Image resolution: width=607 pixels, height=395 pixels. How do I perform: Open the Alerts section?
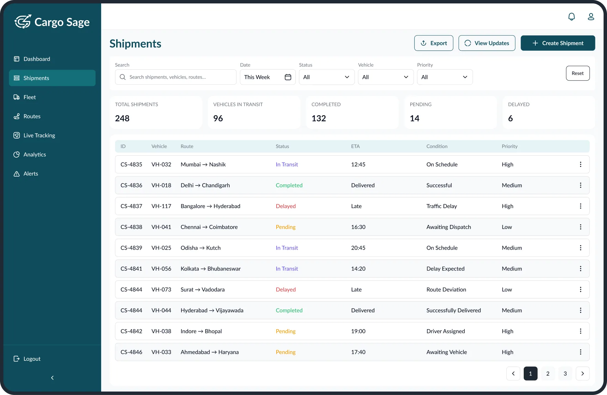pyautogui.click(x=31, y=173)
